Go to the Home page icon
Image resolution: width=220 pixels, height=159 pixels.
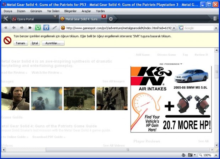[x=46, y=28]
